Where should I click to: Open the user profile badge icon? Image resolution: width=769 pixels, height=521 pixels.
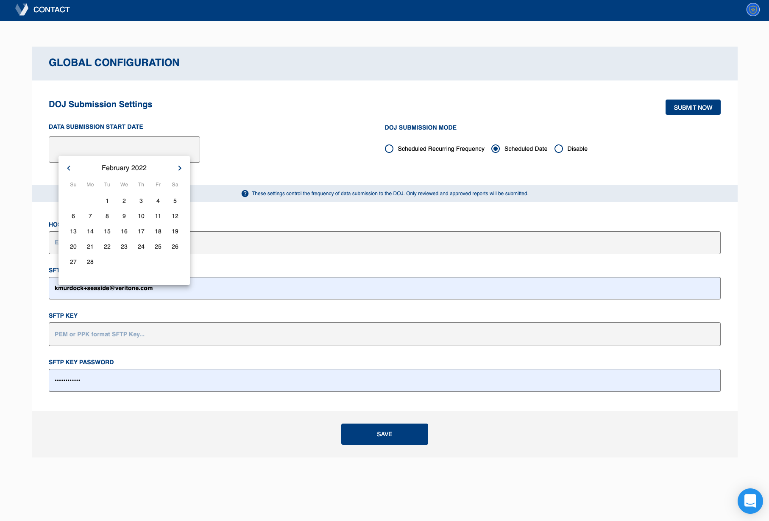(x=753, y=10)
